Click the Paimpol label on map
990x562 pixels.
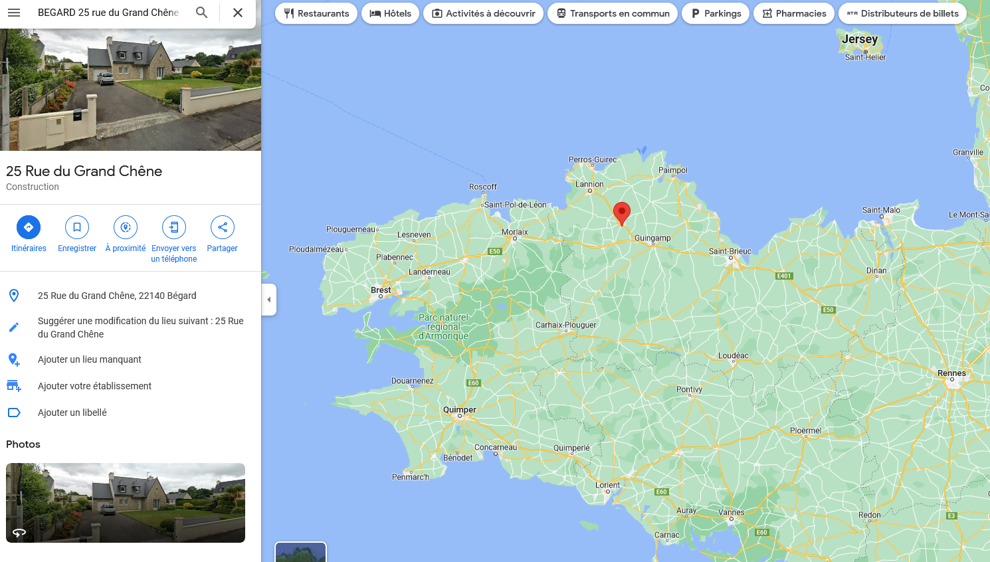[673, 170]
